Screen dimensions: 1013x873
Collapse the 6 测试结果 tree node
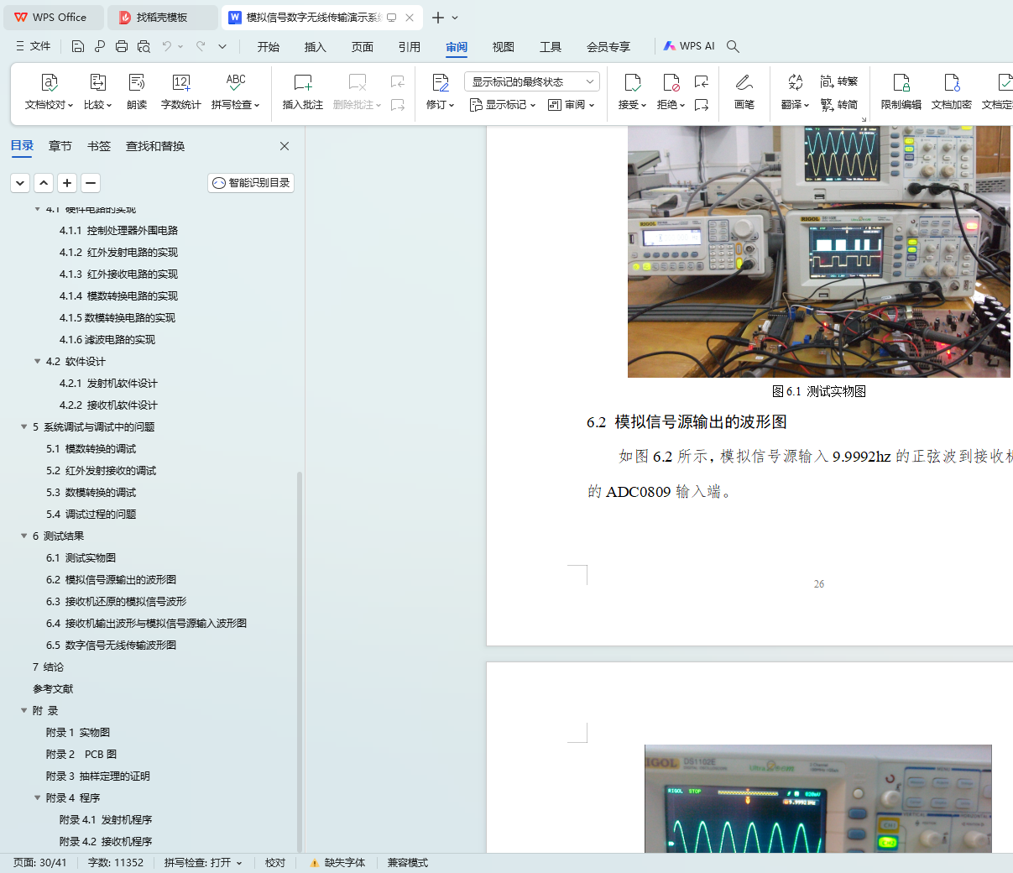click(x=23, y=536)
